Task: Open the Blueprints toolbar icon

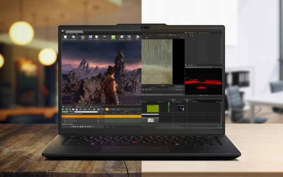Action: [121, 37]
